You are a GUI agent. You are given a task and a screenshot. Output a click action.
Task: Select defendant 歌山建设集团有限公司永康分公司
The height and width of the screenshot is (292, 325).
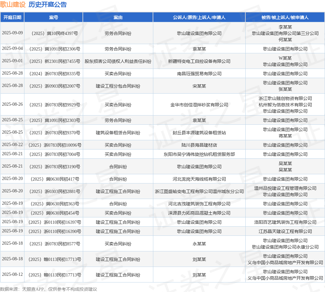tap(285, 247)
